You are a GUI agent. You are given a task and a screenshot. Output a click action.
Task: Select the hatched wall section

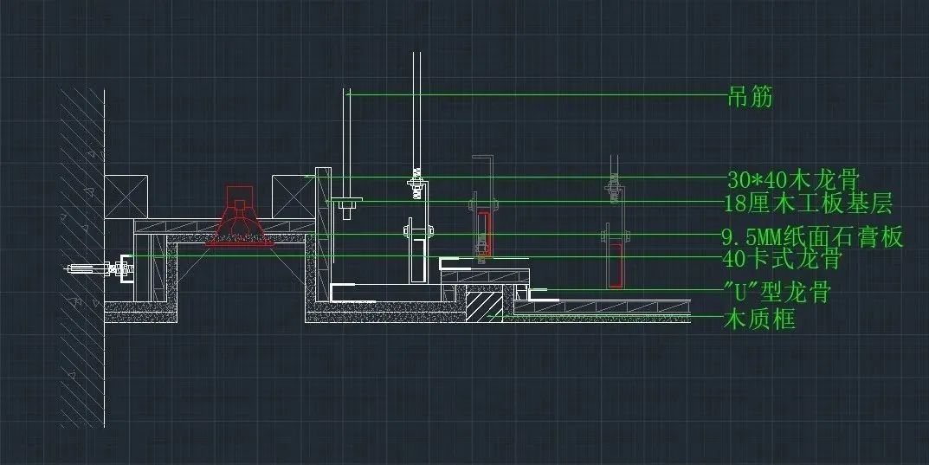(82, 258)
